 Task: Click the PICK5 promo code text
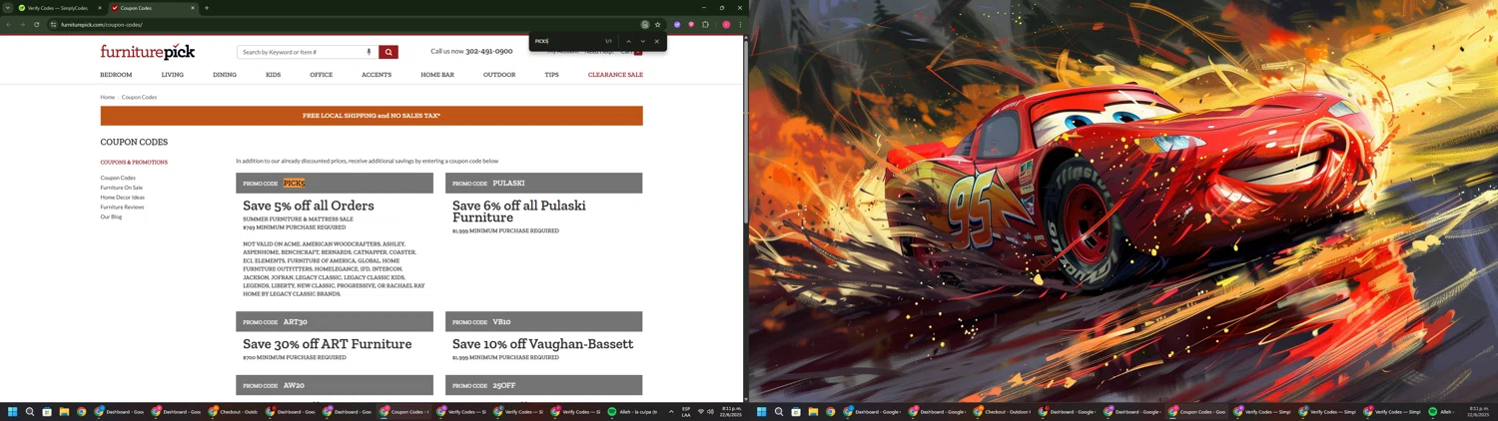pos(294,184)
